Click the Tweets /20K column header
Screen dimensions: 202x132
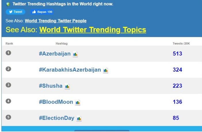click(181, 43)
